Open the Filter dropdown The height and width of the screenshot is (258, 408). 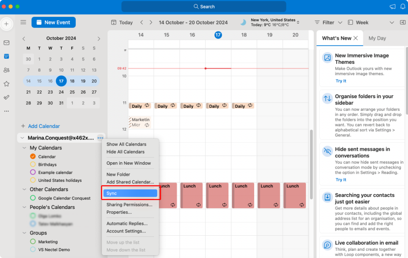tap(328, 22)
